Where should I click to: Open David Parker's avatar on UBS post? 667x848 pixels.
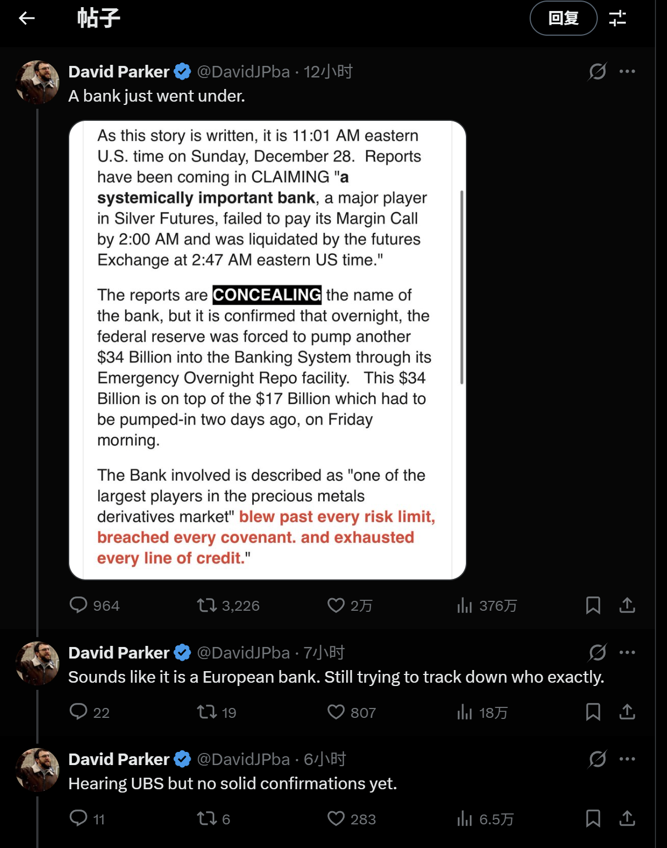(x=37, y=770)
